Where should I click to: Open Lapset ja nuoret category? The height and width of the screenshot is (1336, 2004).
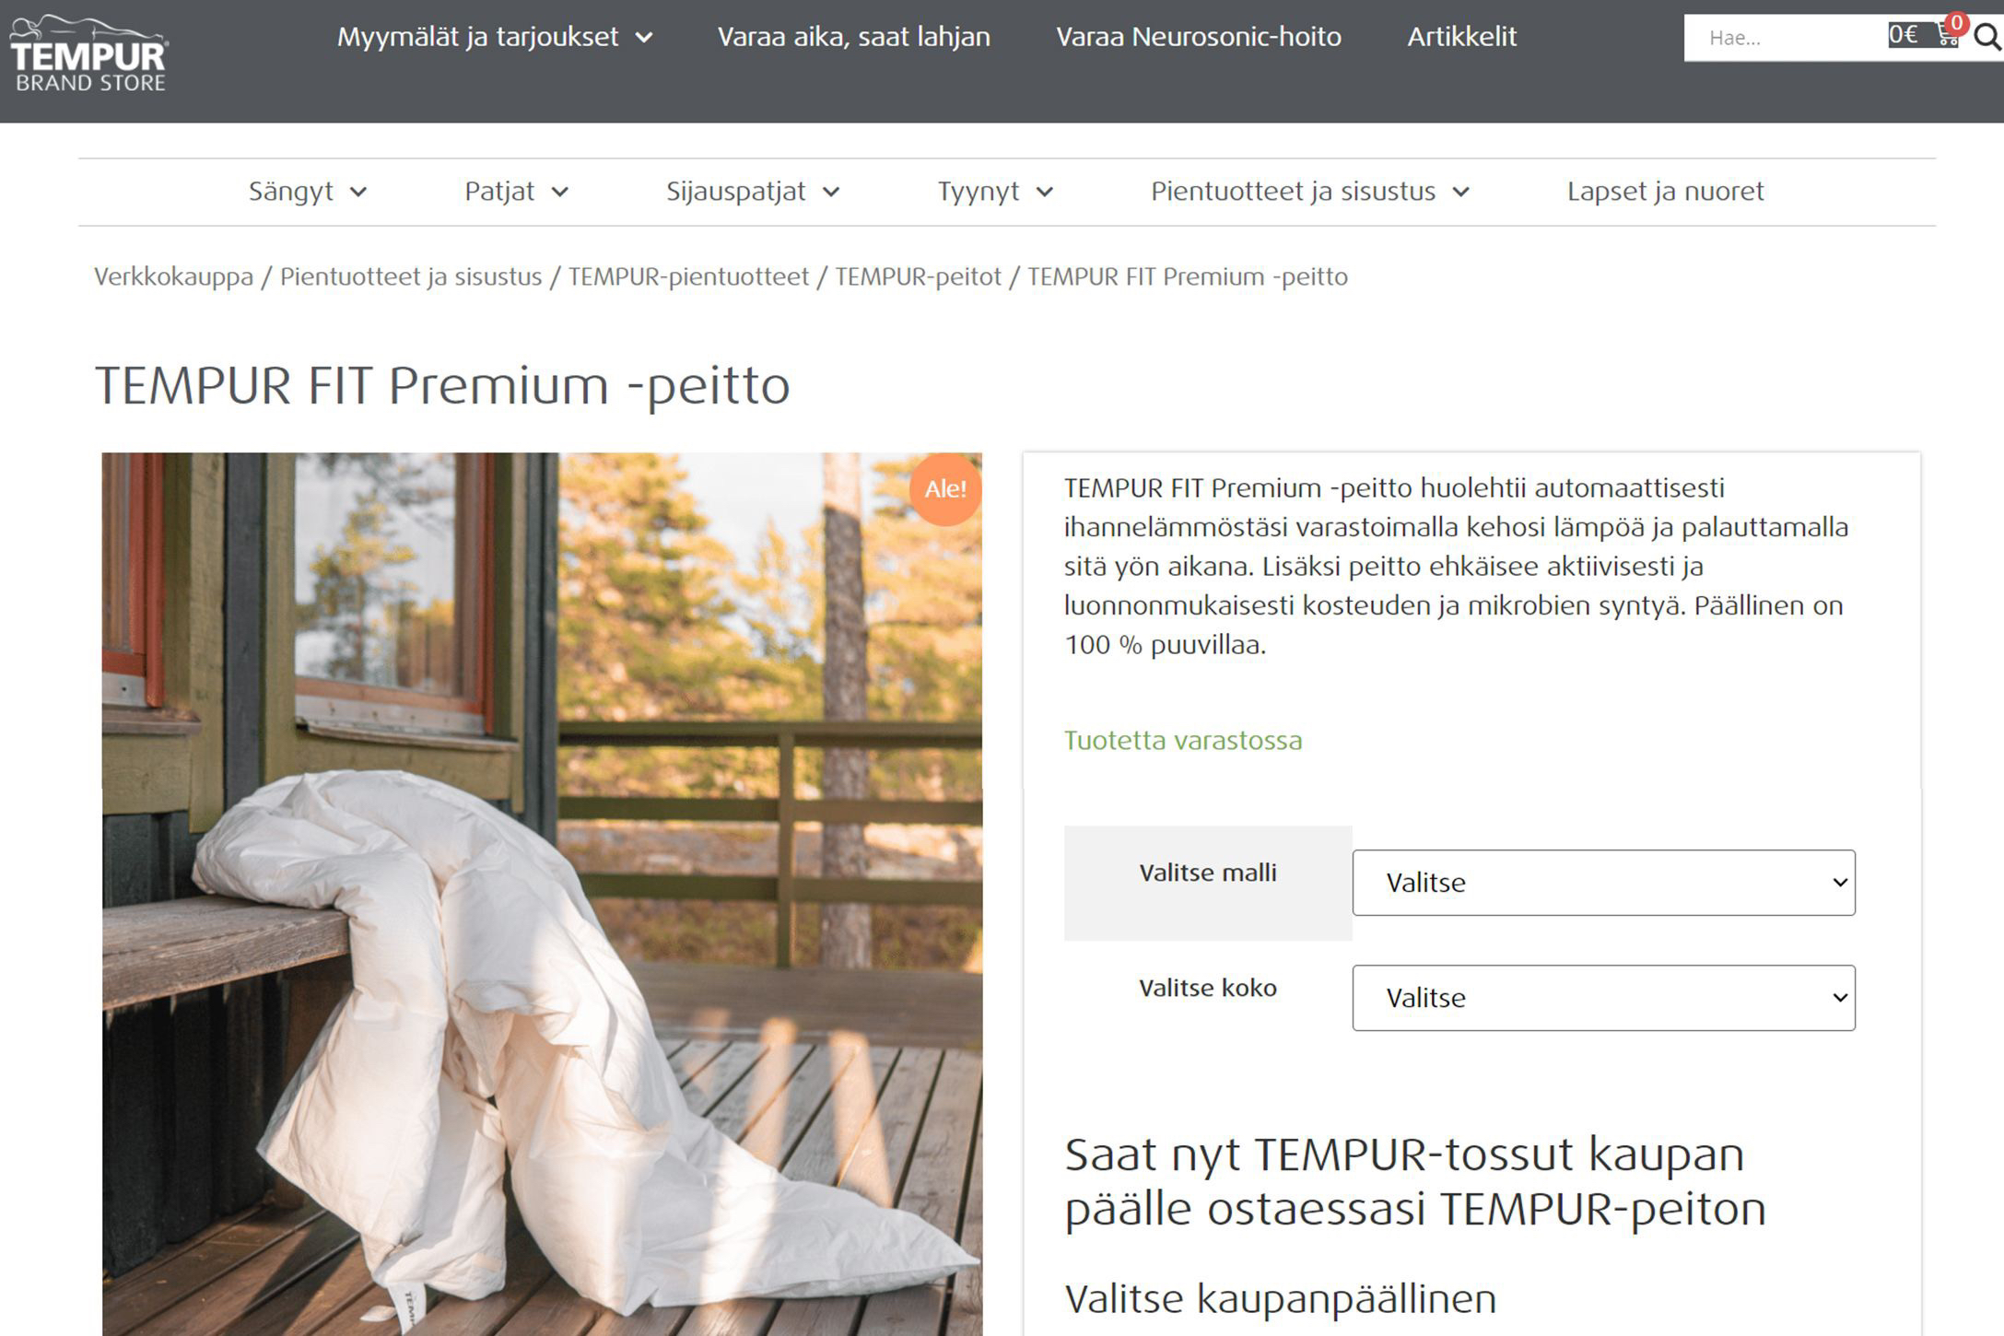(x=1665, y=192)
